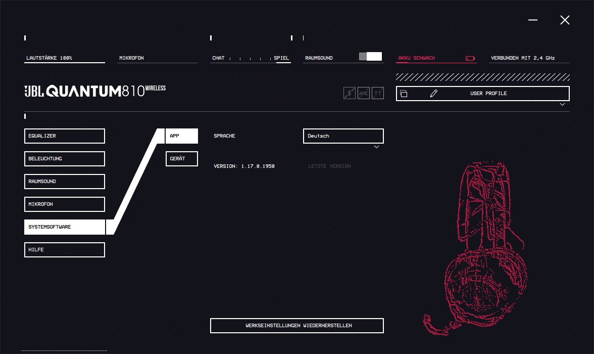Click the low battery icon
The width and height of the screenshot is (594, 354).
(470, 58)
